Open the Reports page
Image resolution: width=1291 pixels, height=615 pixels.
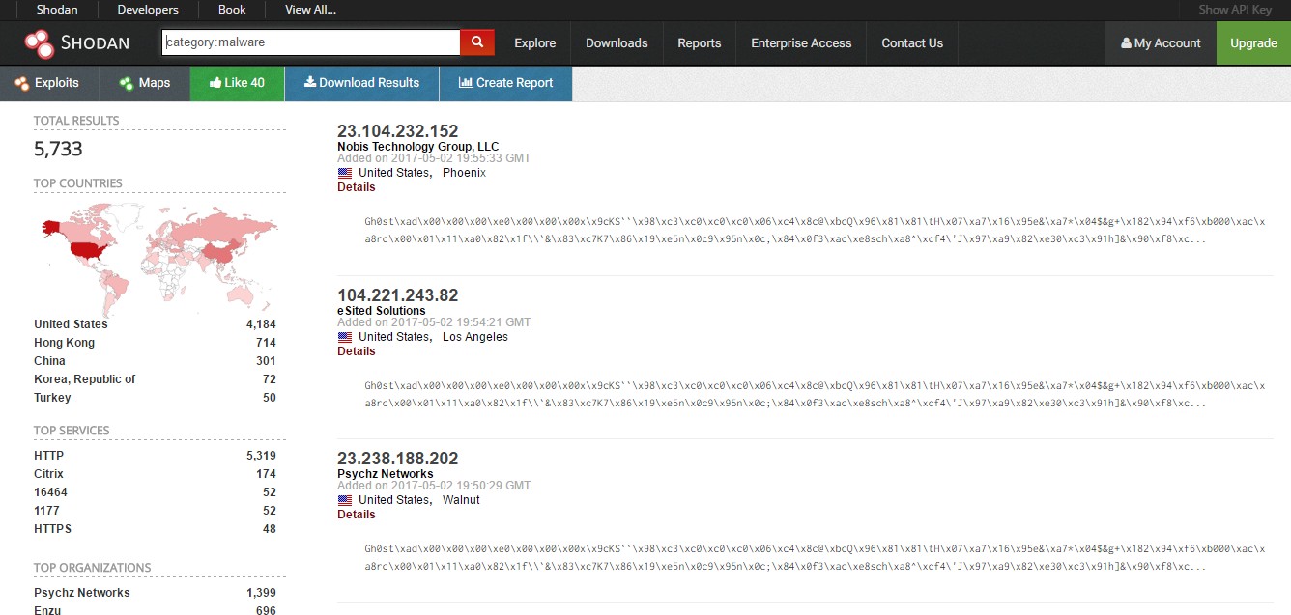[x=700, y=43]
